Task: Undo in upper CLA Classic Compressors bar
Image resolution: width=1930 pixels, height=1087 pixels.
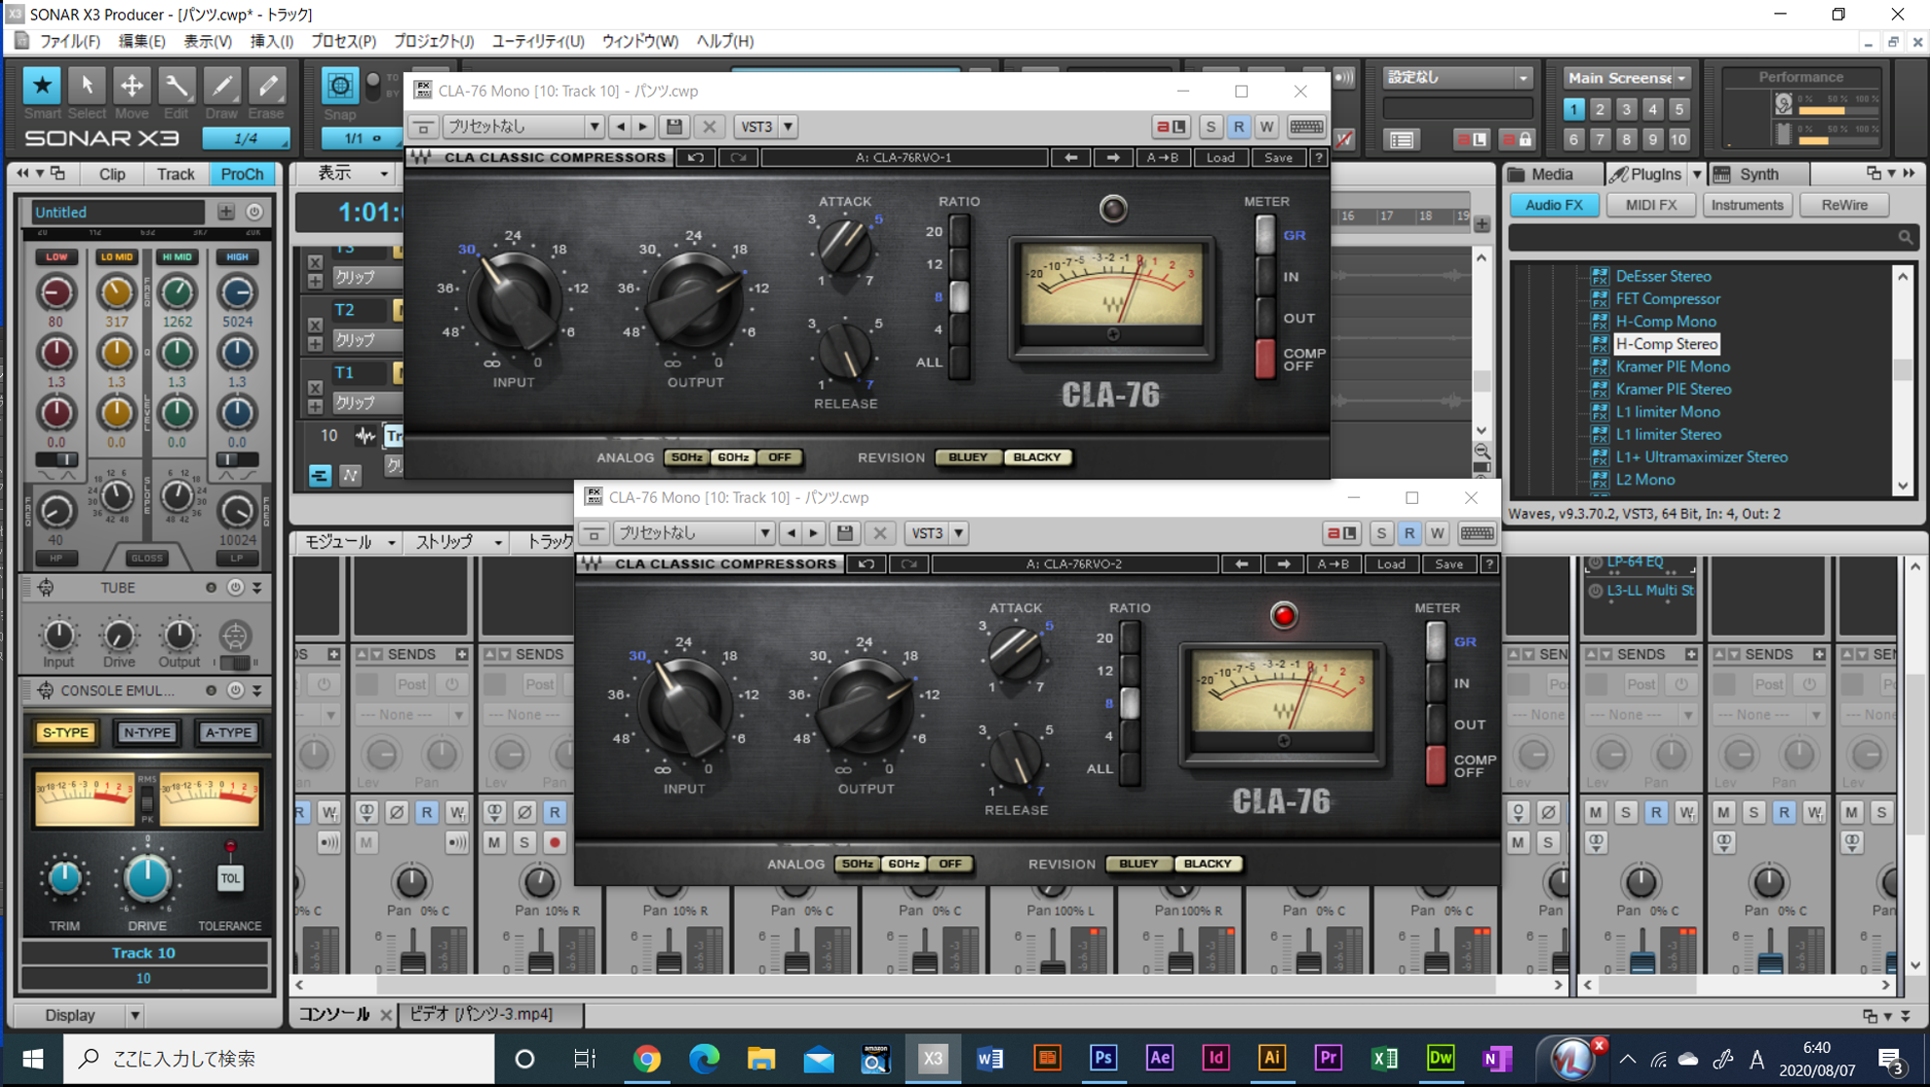Action: pyautogui.click(x=696, y=157)
